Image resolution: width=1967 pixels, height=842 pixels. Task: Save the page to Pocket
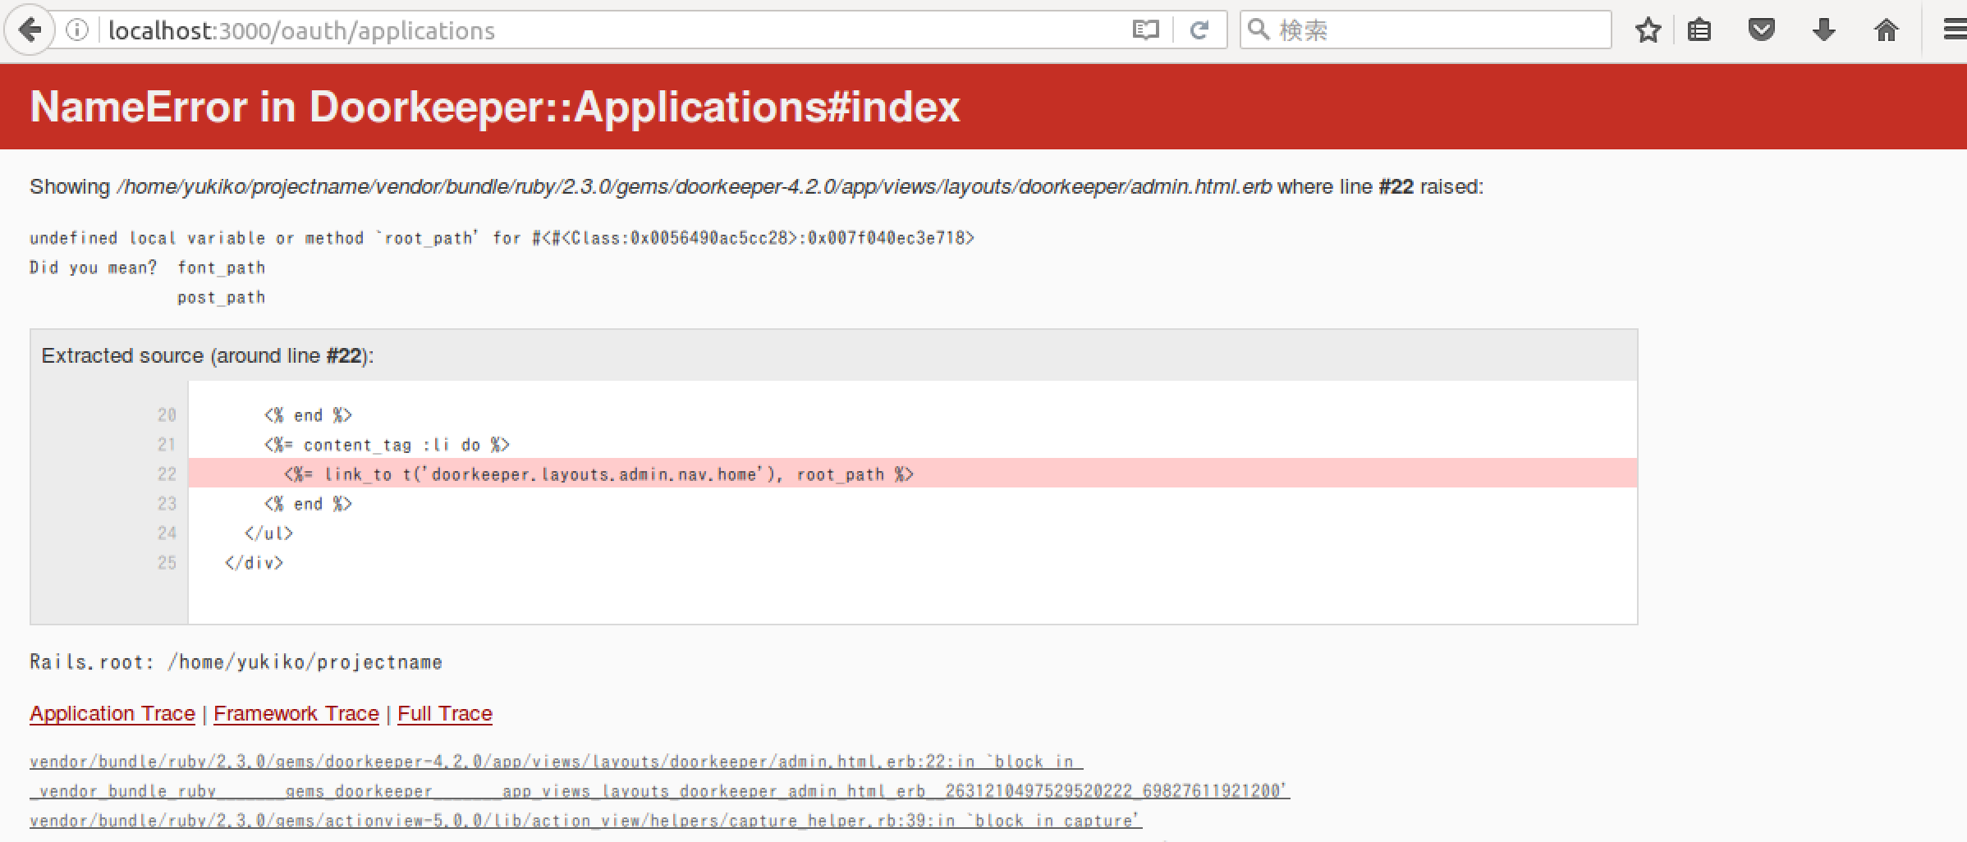point(1761,30)
